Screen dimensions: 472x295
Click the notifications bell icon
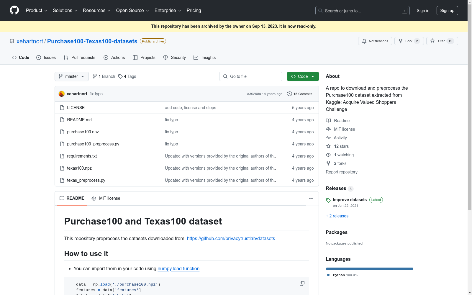pos(364,41)
